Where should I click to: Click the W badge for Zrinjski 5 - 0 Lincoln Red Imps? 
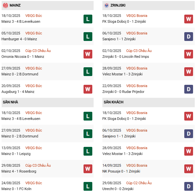coord(188,54)
